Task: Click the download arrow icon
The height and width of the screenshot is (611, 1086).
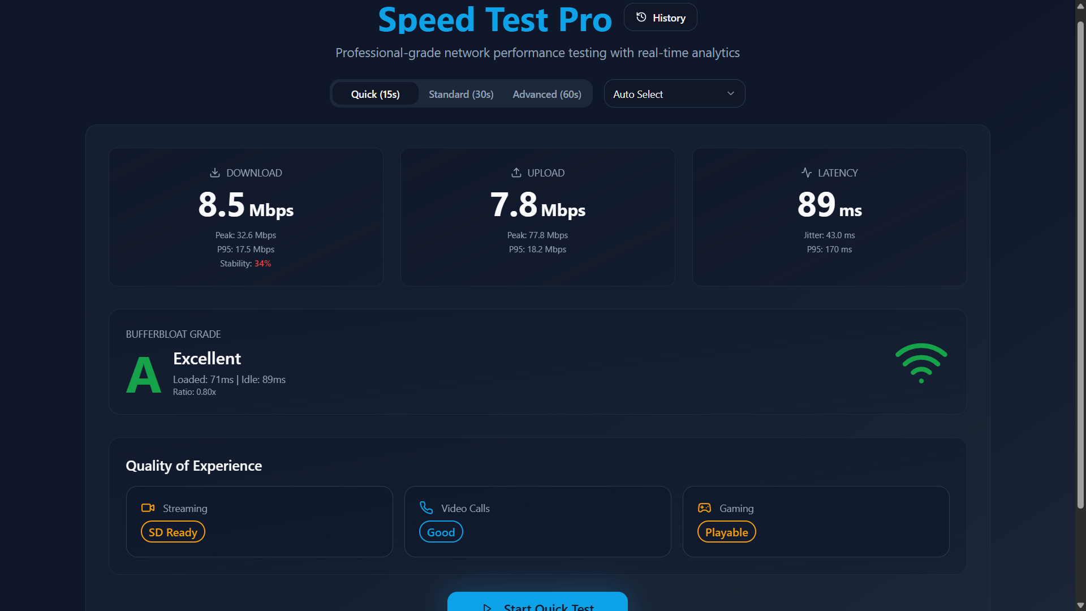Action: click(215, 173)
